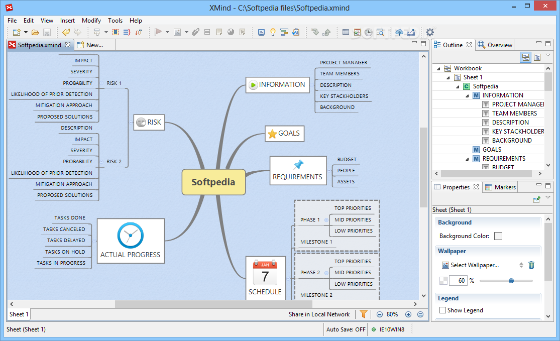
Task: Click the Background Color swatch
Action: pos(498,236)
